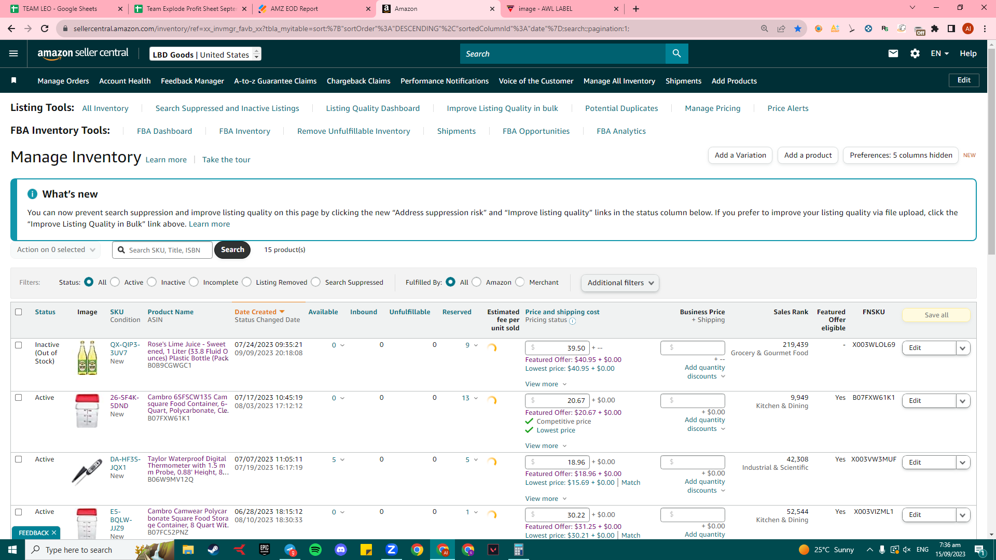Click the Rose's Lime Juice product image

pyautogui.click(x=87, y=358)
